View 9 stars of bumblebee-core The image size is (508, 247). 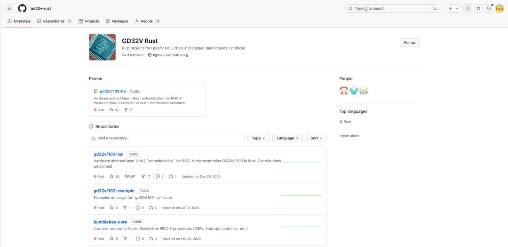[x=114, y=239]
